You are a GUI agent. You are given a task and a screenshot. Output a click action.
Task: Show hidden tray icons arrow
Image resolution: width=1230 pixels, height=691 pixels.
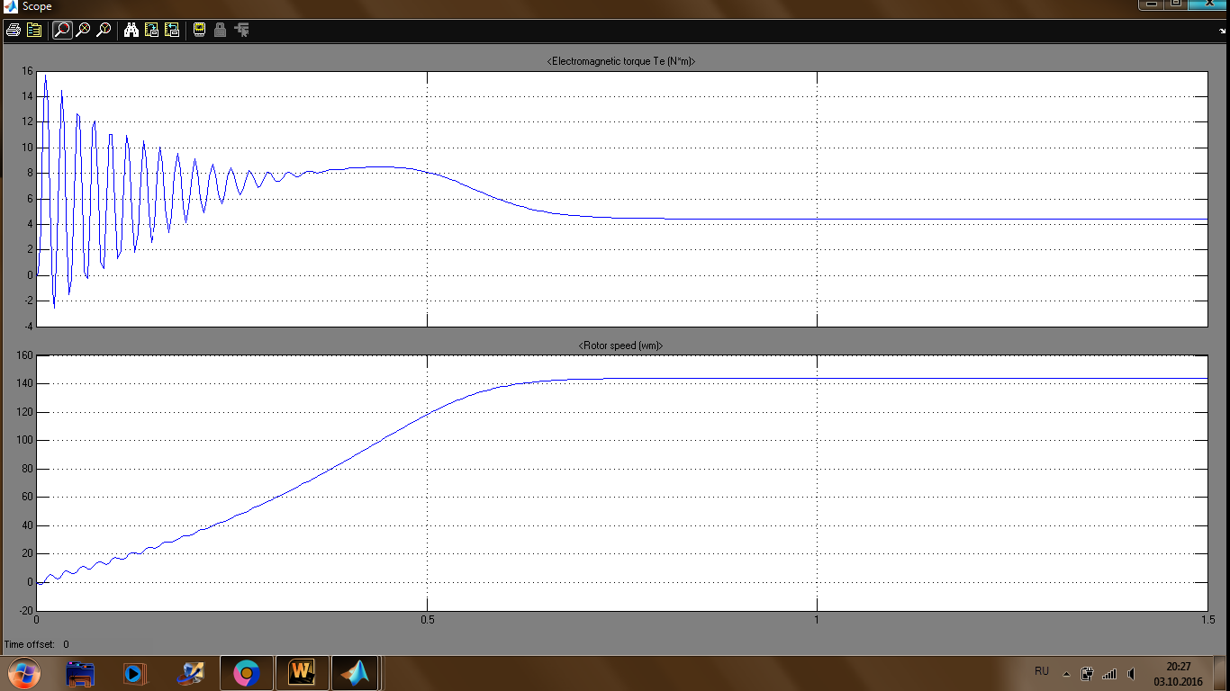coord(1066,673)
